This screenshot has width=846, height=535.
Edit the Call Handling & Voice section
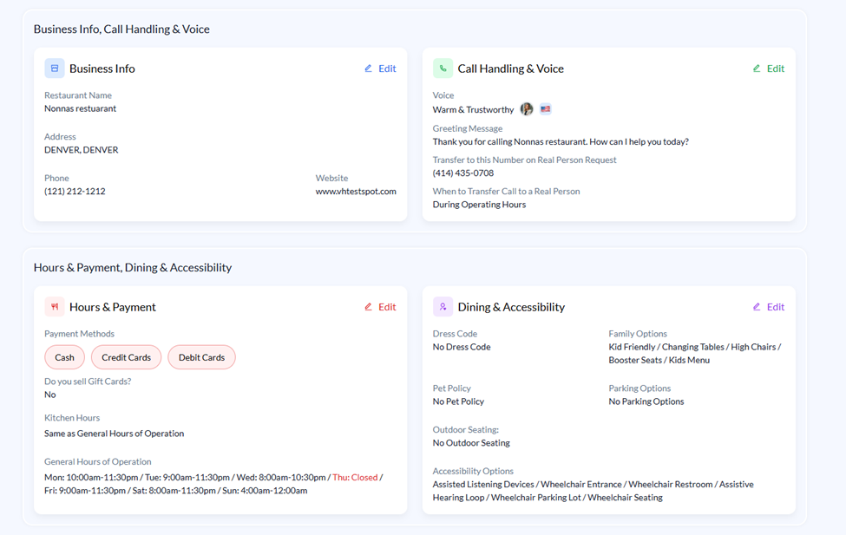pyautogui.click(x=768, y=69)
